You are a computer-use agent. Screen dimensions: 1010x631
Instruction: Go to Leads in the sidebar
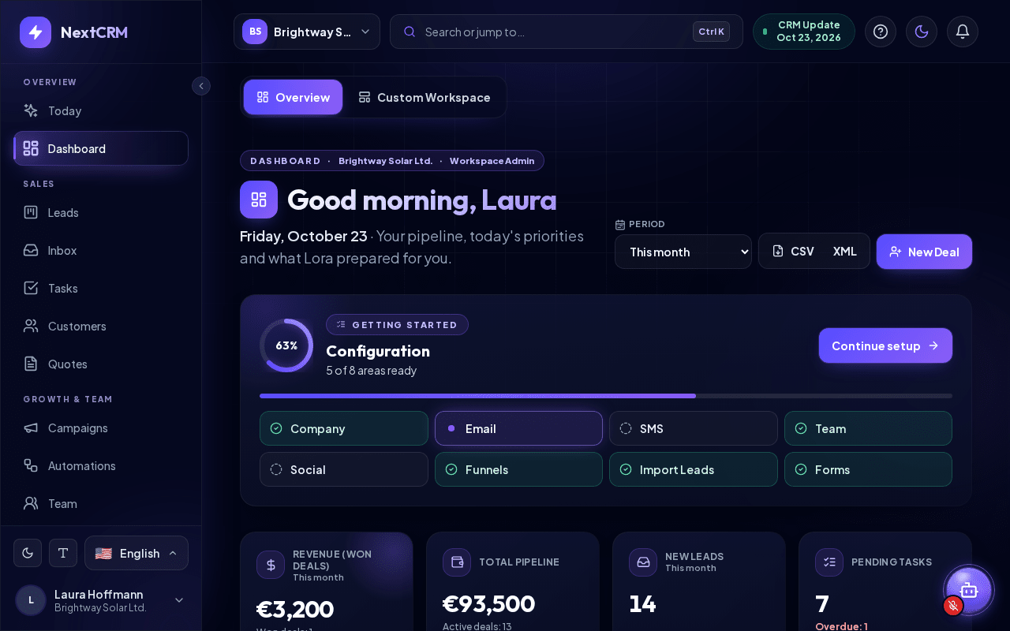[x=101, y=212]
